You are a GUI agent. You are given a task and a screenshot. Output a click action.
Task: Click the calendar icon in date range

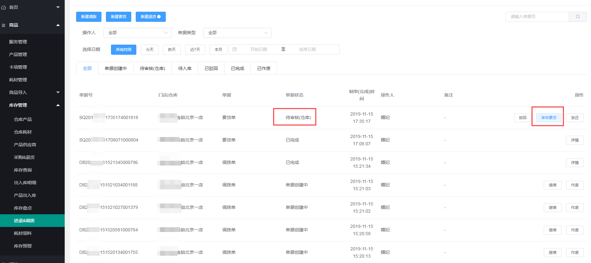coord(235,49)
